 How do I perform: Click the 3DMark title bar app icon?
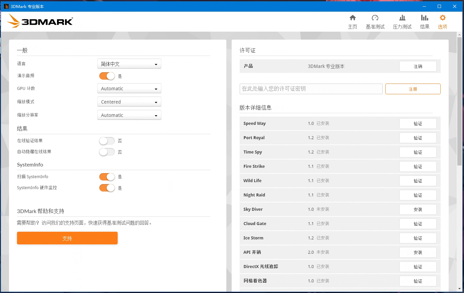coord(6,6)
